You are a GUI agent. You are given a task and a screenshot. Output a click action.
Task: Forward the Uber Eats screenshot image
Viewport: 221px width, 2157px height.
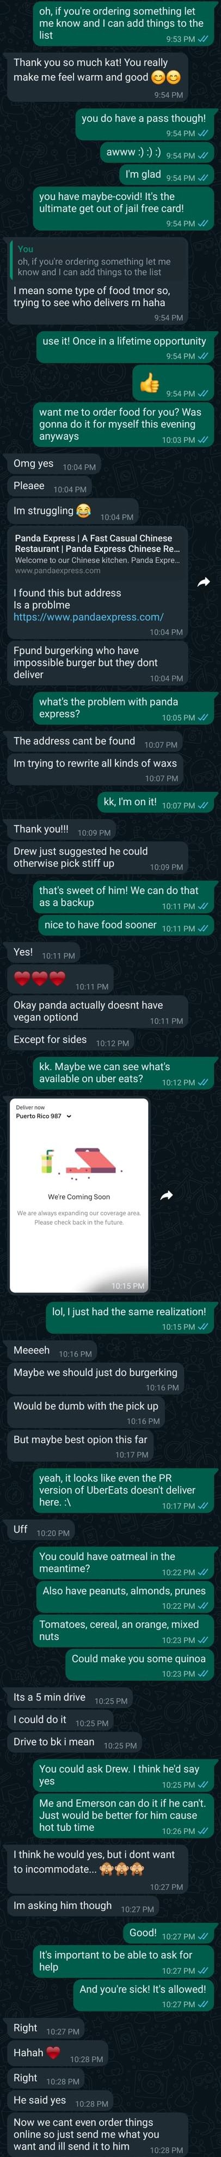pos(166,1195)
